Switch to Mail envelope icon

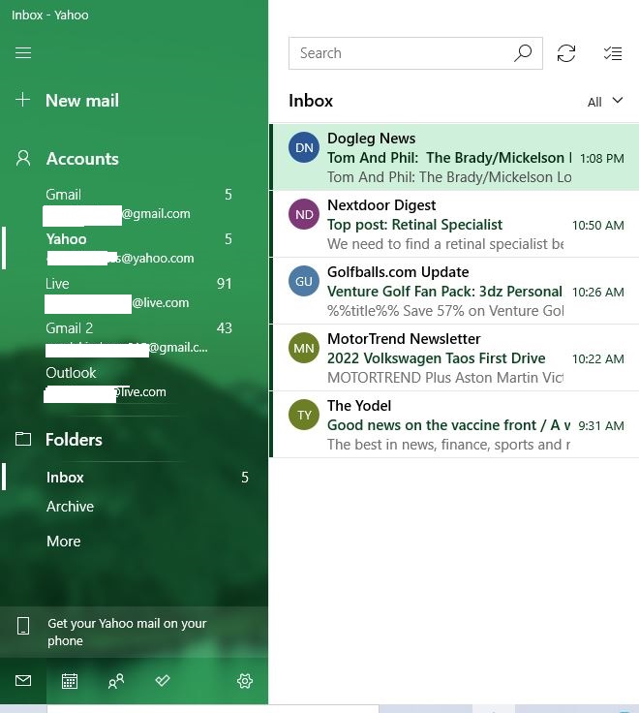click(23, 681)
